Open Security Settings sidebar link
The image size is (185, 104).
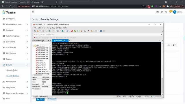13,76
